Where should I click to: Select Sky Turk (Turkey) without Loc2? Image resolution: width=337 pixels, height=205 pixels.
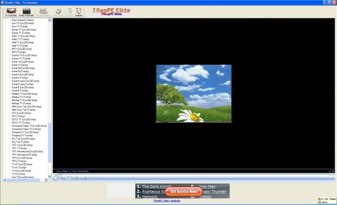pos(20,142)
